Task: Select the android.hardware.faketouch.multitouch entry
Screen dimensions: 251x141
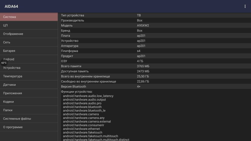Action: coord(90,136)
